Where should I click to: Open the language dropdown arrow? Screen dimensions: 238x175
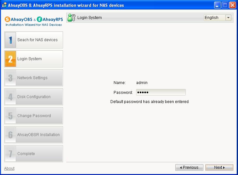click(x=228, y=18)
